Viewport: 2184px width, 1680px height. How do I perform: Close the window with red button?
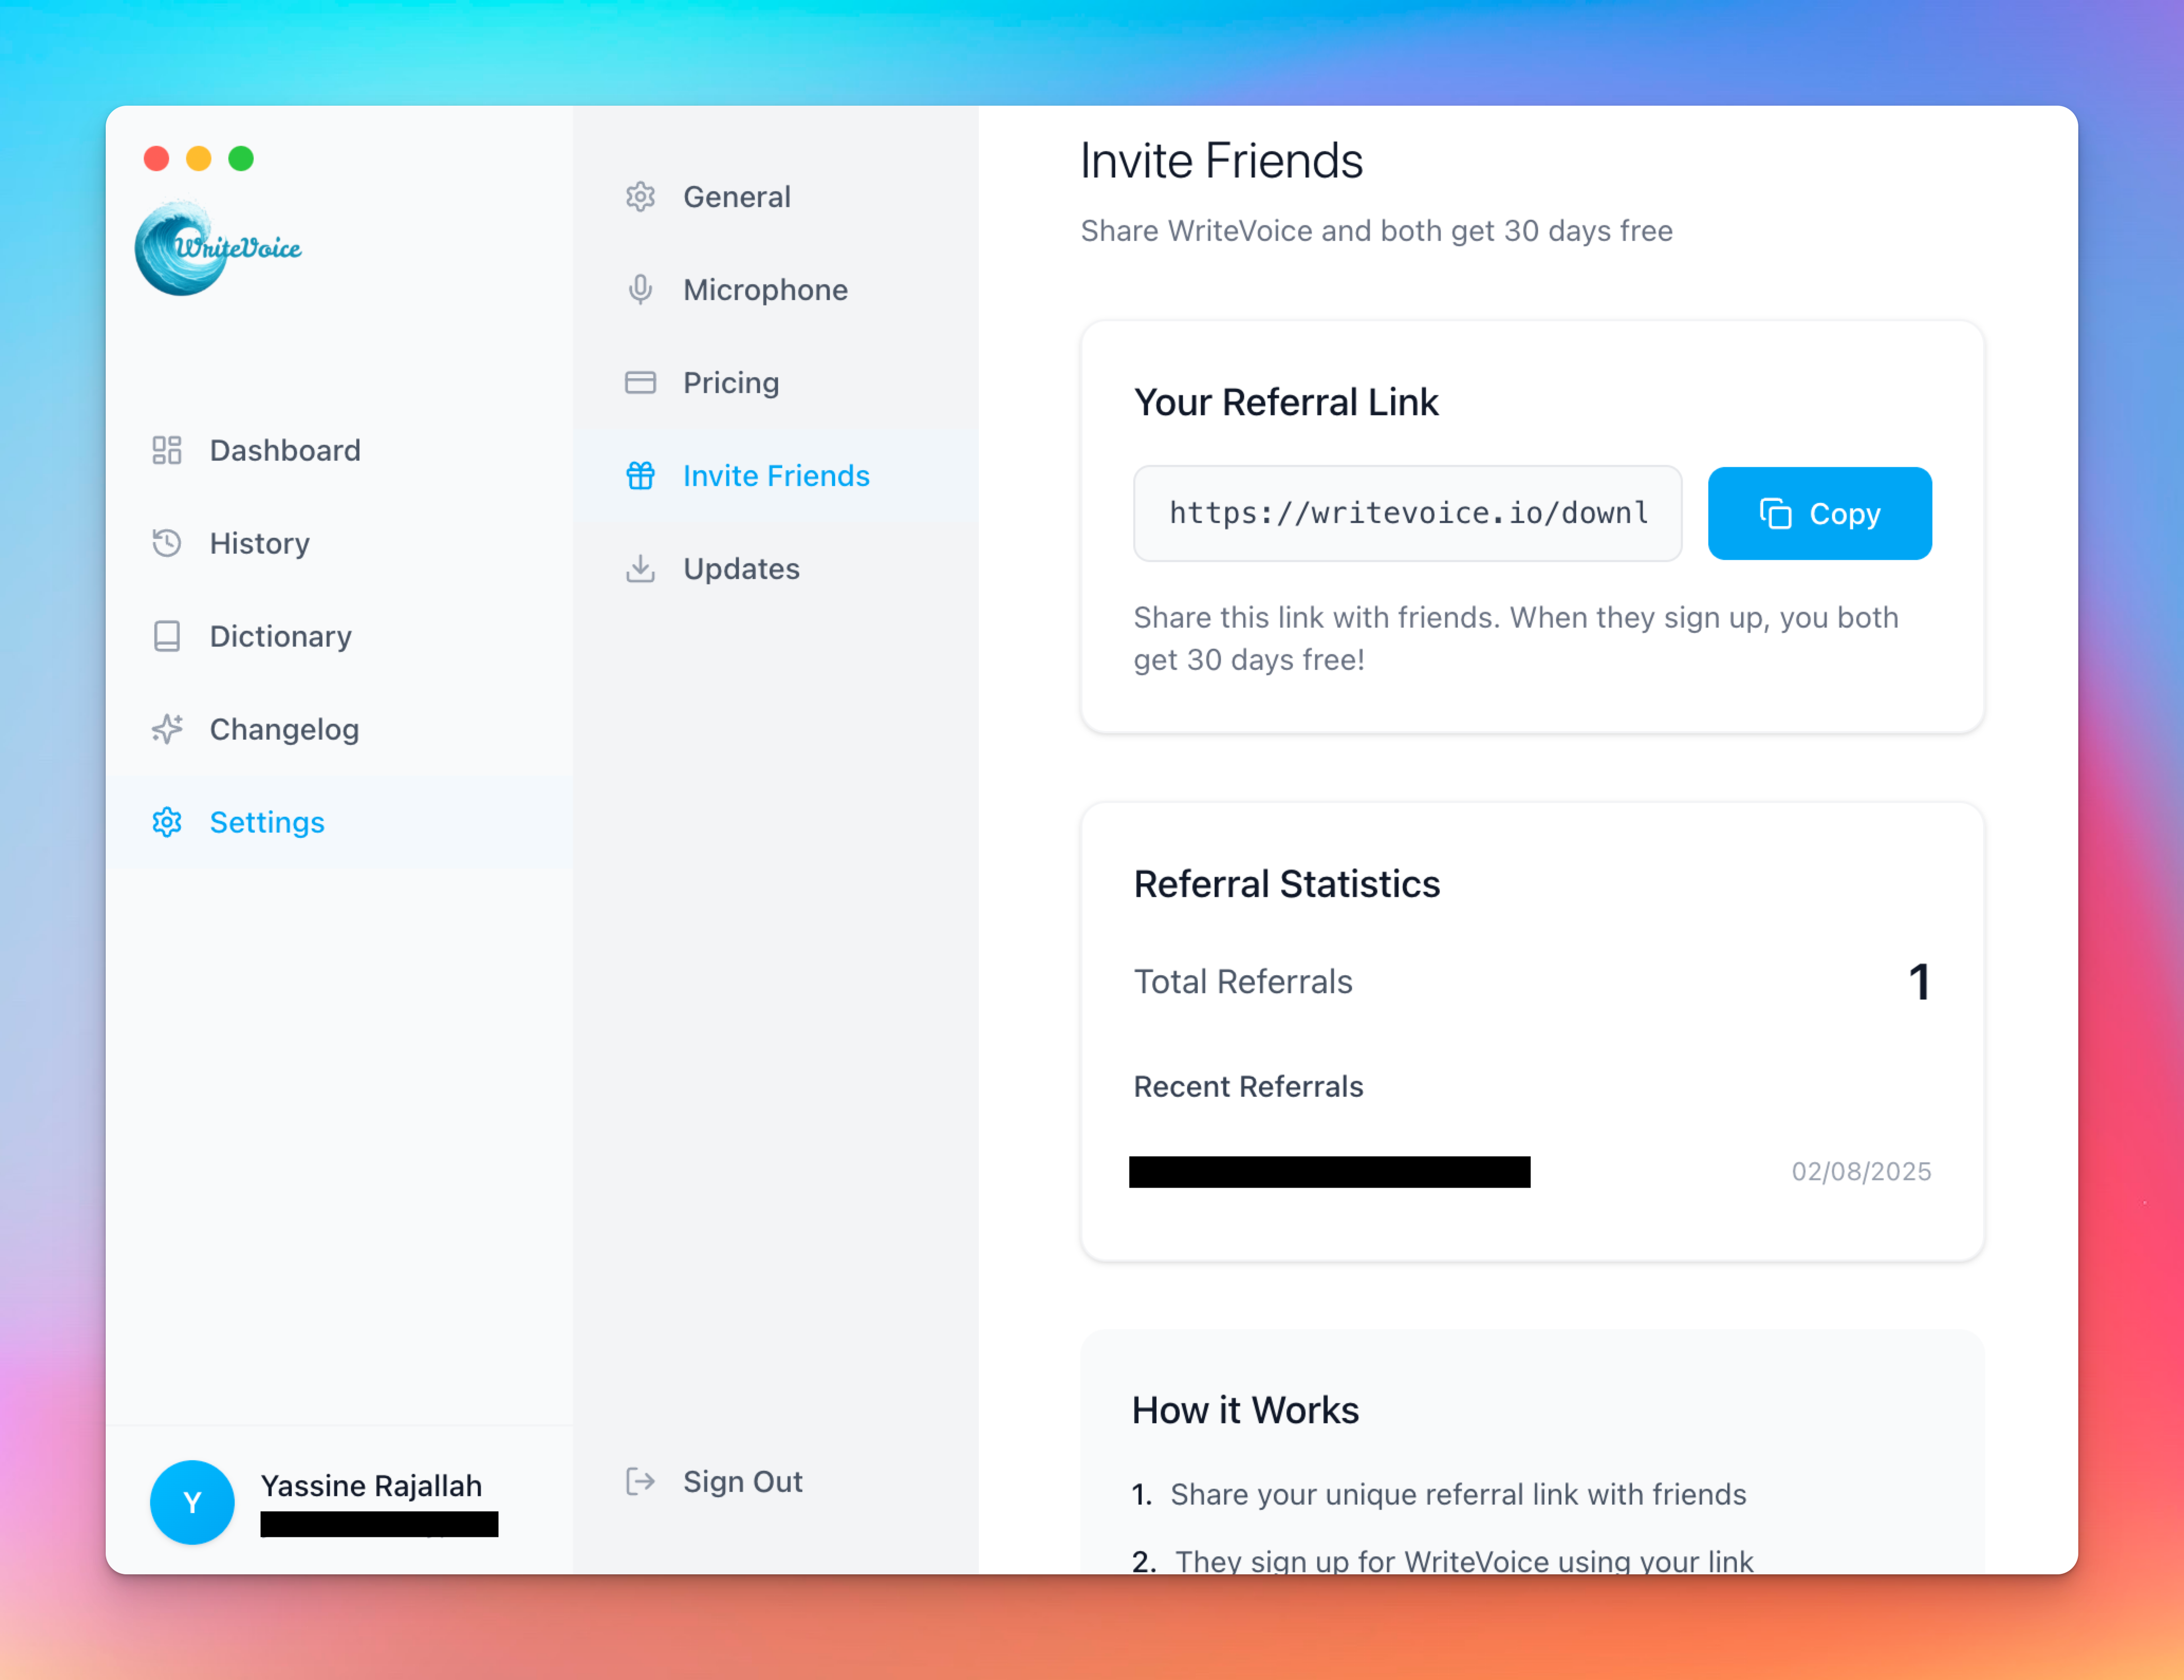157,159
